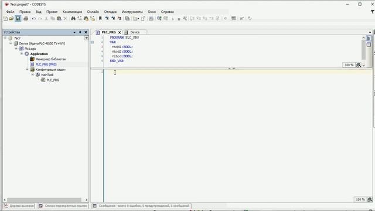The height and width of the screenshot is (211, 375).
Task: Click the END_VAR line in declaration
Action: point(117,61)
